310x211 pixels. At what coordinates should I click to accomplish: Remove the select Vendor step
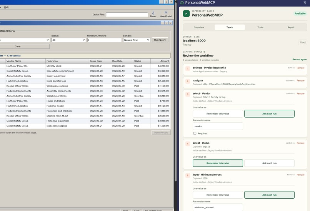300,93
